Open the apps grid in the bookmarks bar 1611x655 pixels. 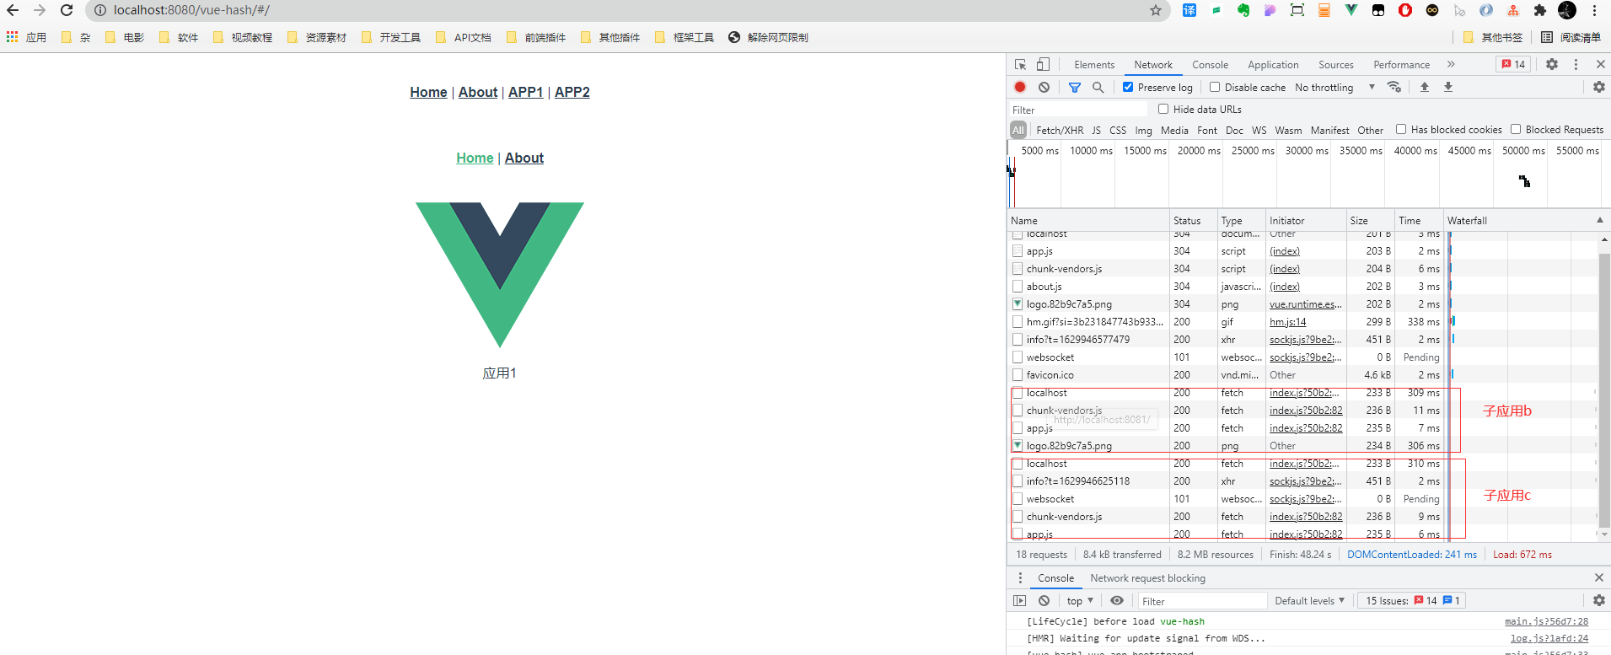click(12, 37)
